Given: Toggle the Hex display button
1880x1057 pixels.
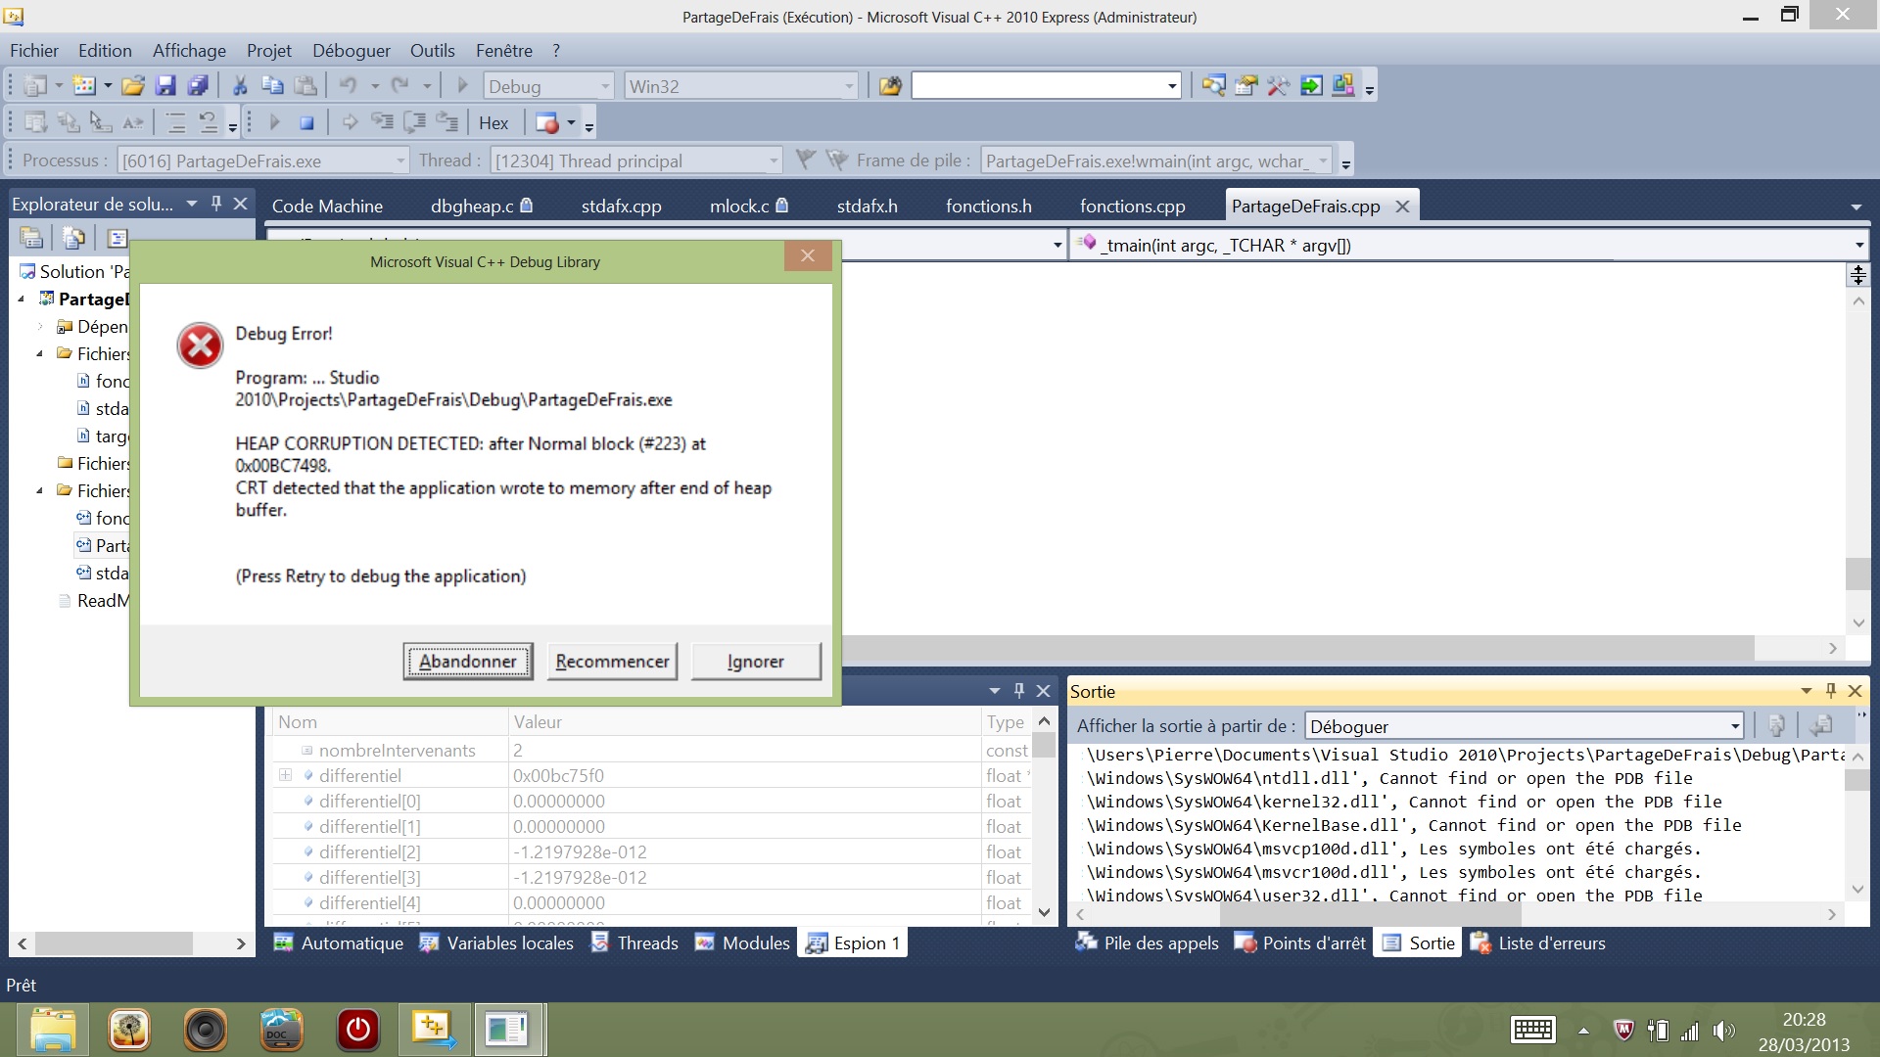Looking at the screenshot, I should 493,122.
